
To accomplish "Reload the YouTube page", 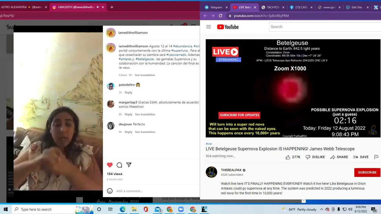I will pos(221,16).
